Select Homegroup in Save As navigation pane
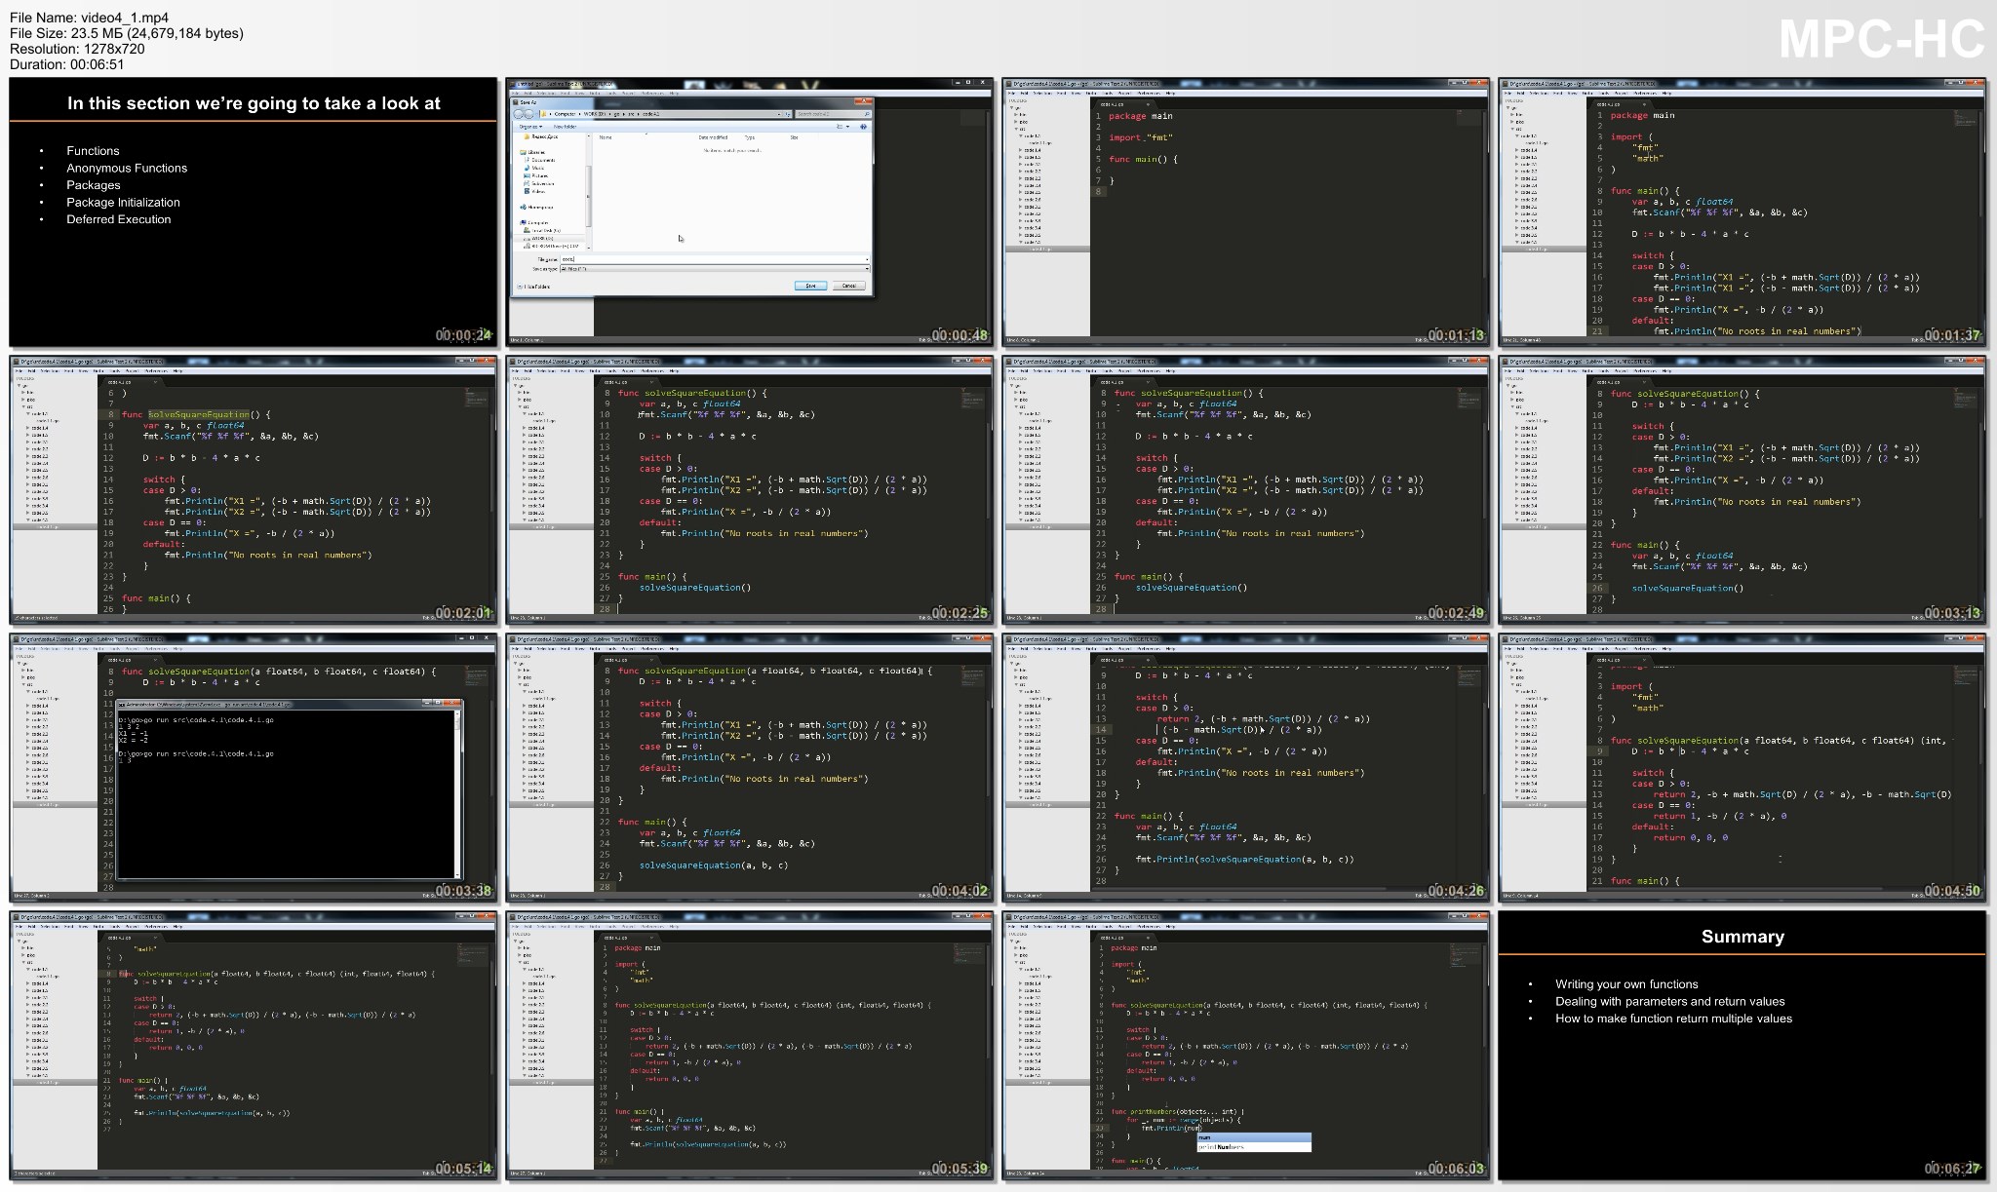 click(536, 208)
